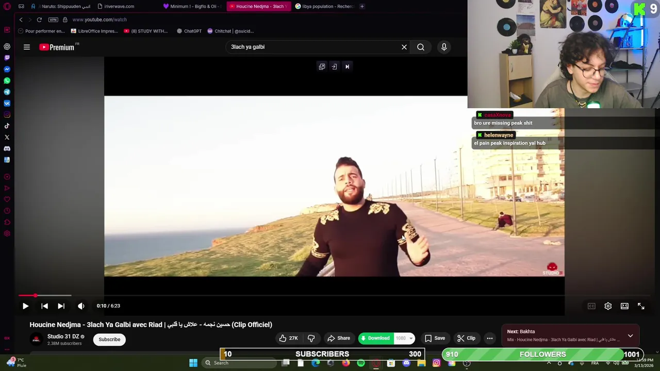Open a new browser tab

pos(362,6)
